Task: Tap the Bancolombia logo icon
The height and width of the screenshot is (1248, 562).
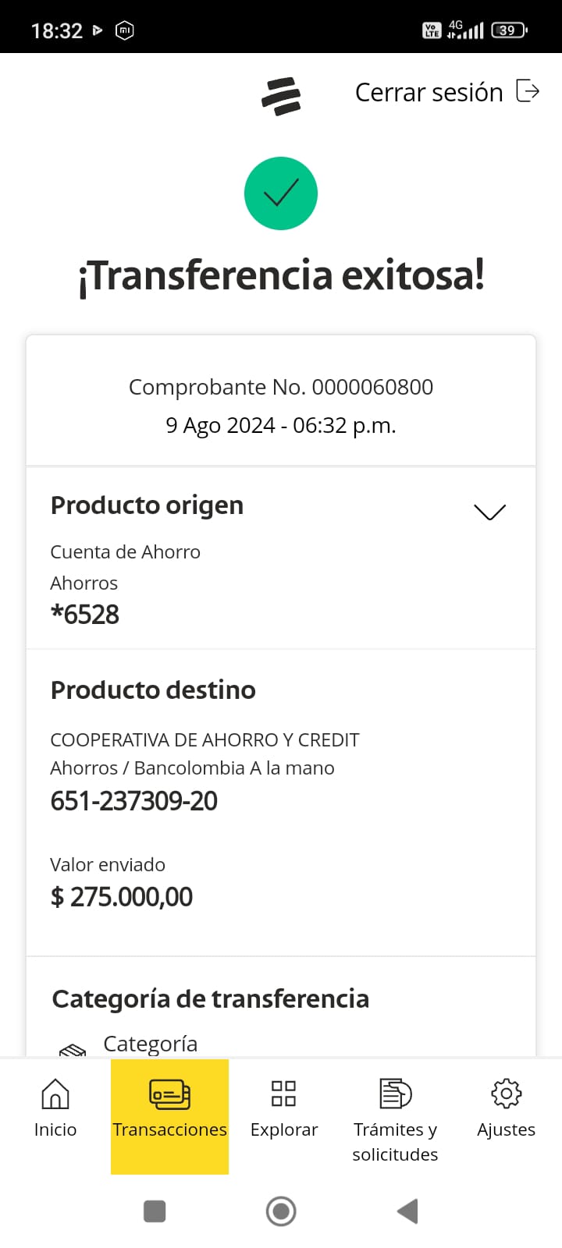Action: (x=281, y=97)
